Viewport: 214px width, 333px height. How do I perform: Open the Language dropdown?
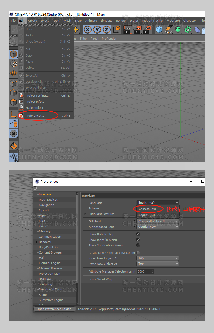point(158,203)
